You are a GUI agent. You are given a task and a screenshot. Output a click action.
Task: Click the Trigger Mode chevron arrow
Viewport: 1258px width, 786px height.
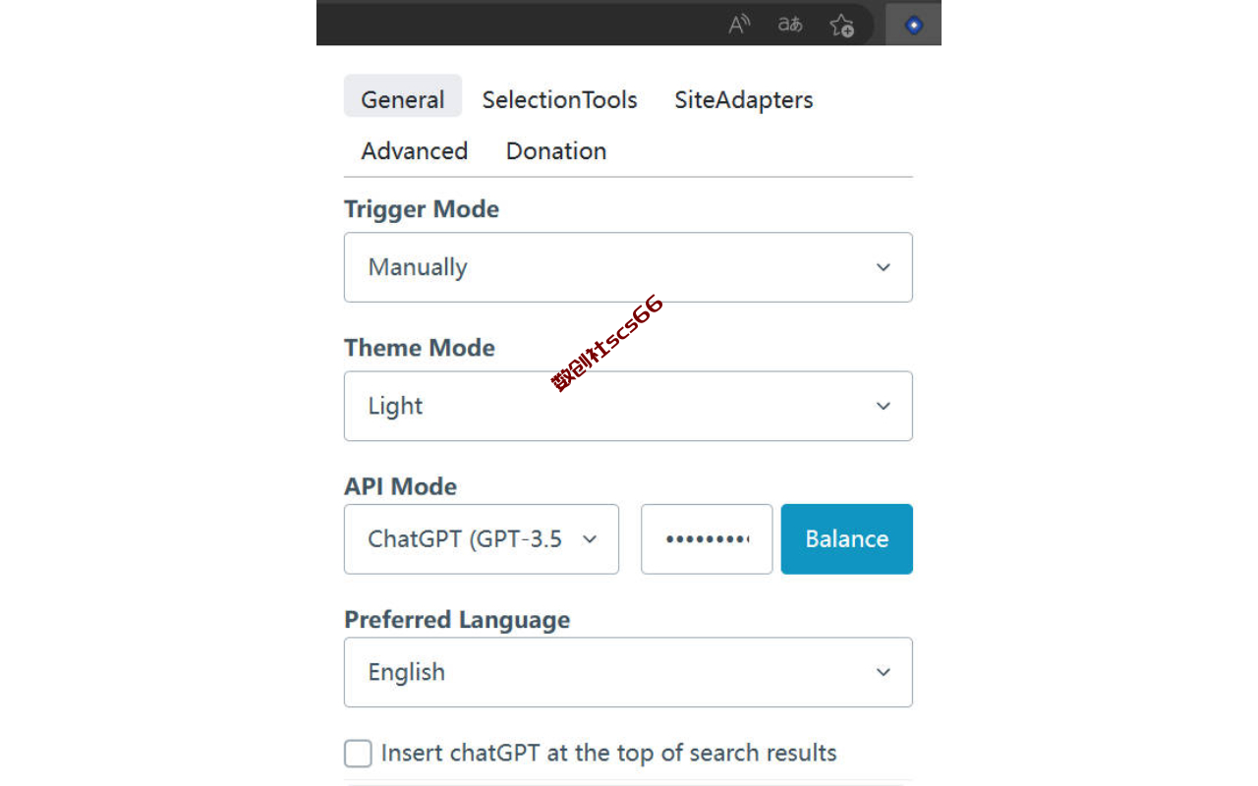[x=884, y=267]
